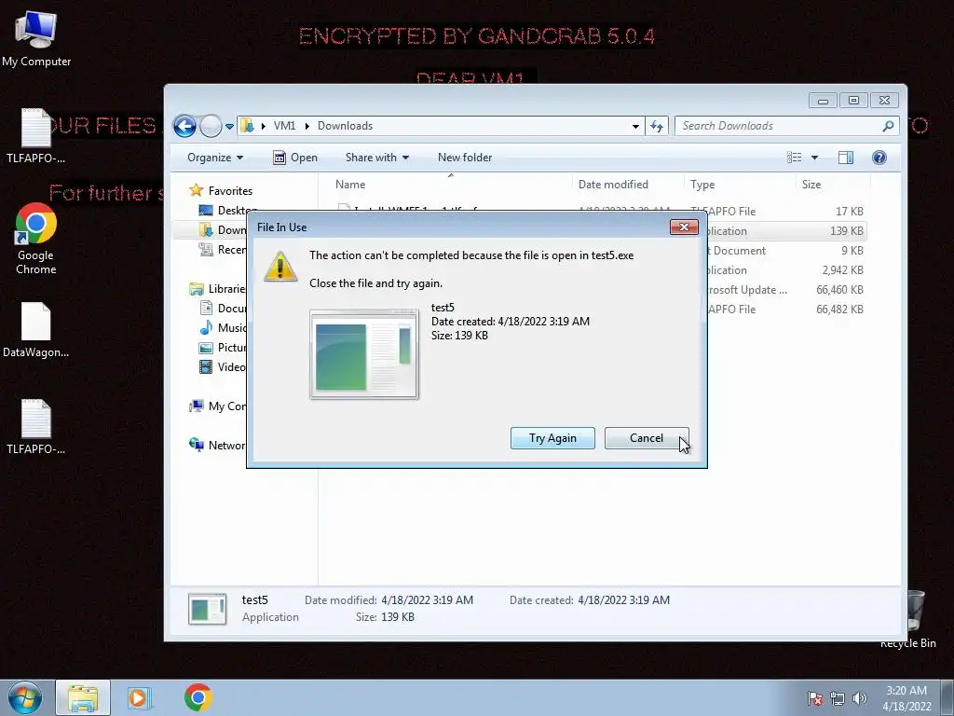This screenshot has height=716, width=954.
Task: Open the Organize menu
Action: [215, 158]
